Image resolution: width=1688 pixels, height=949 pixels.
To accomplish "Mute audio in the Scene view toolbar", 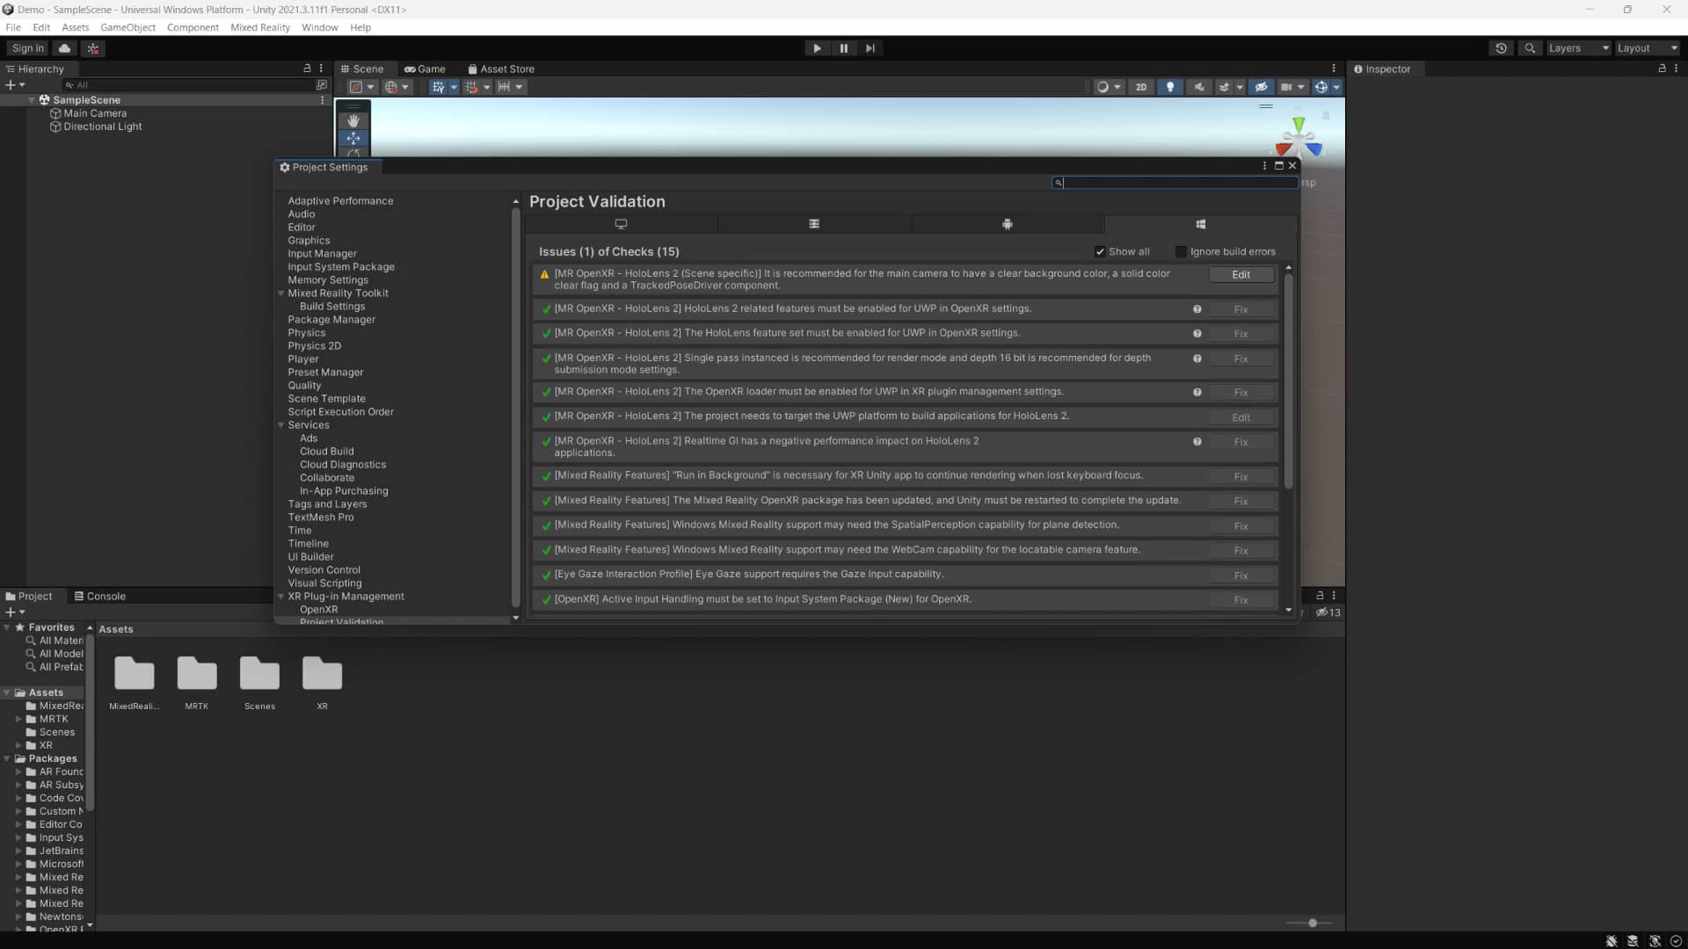I will [1200, 87].
